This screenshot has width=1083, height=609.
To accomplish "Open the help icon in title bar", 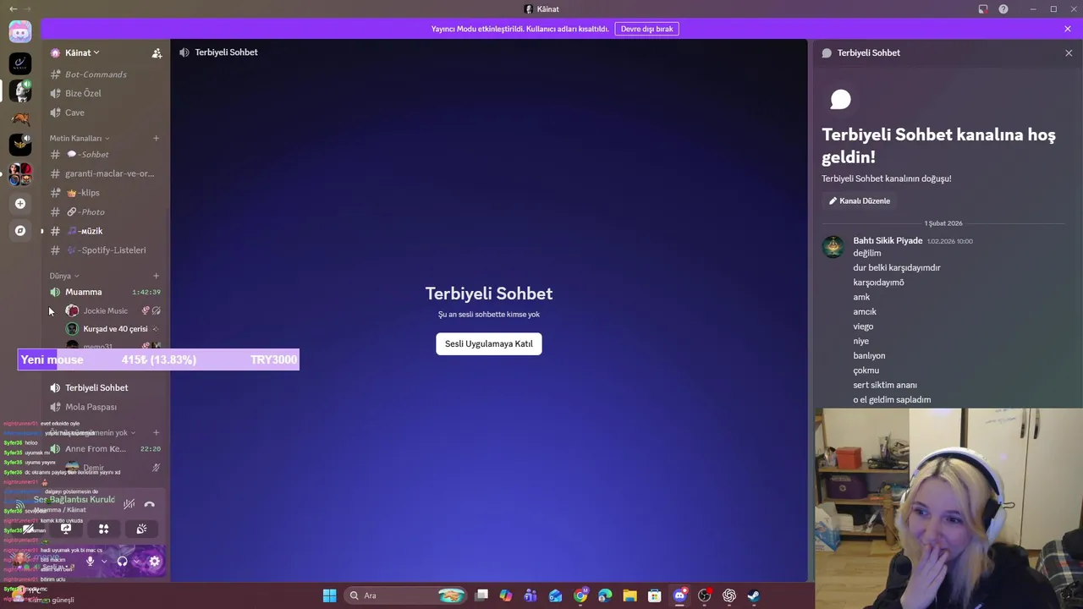I will 1003,9.
